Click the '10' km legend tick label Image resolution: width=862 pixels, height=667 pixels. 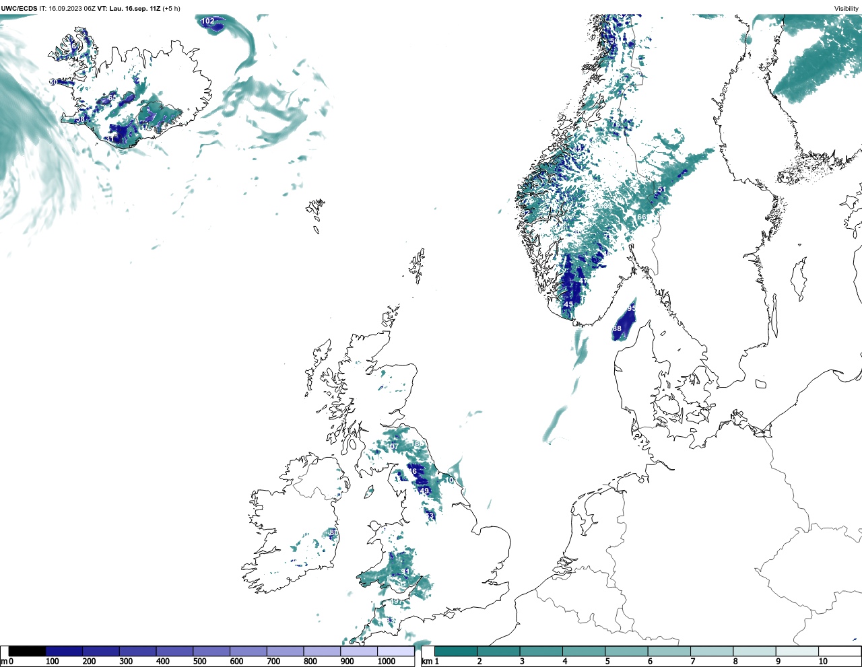(823, 662)
